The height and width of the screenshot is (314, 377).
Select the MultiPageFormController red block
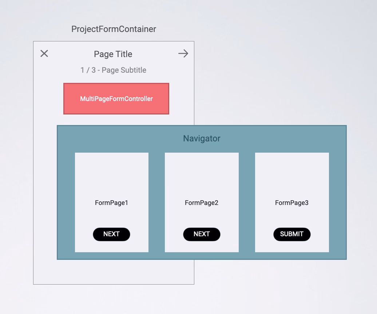click(x=116, y=98)
